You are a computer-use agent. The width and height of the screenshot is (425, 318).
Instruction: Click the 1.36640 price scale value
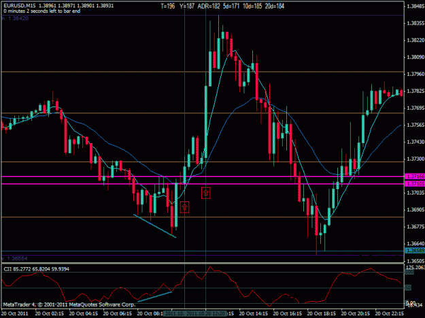pyautogui.click(x=415, y=243)
